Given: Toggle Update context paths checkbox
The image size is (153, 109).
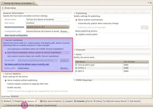Looking at the screenshot, I should point(76,34).
